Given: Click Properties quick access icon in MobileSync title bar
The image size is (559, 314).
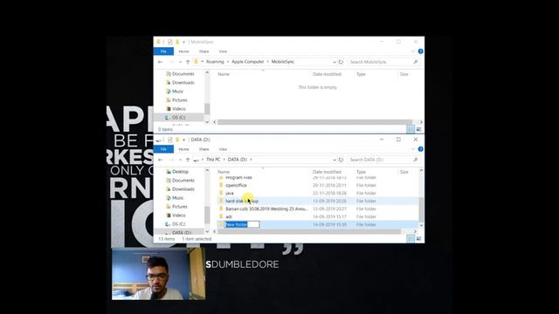Looking at the screenshot, I should click(170, 42).
